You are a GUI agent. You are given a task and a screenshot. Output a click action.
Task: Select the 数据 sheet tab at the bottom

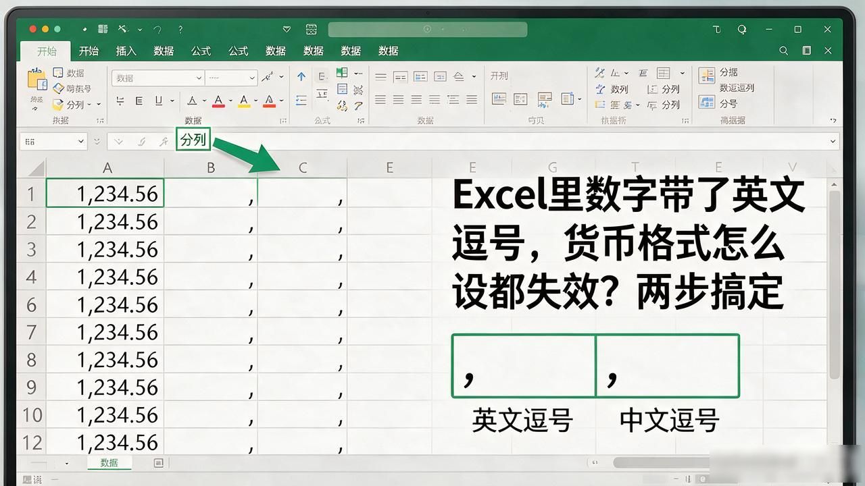[x=109, y=463]
